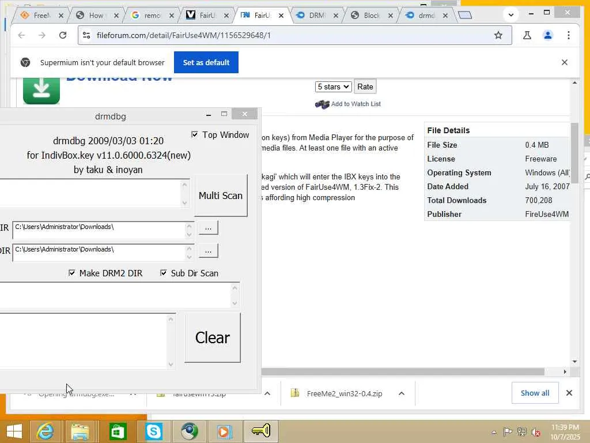
Task: Click the Rate button
Action: click(x=365, y=87)
